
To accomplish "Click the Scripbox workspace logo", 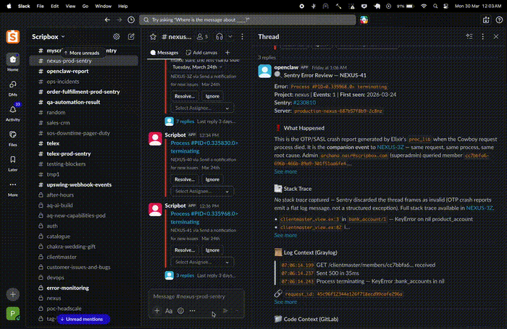I will tap(13, 37).
